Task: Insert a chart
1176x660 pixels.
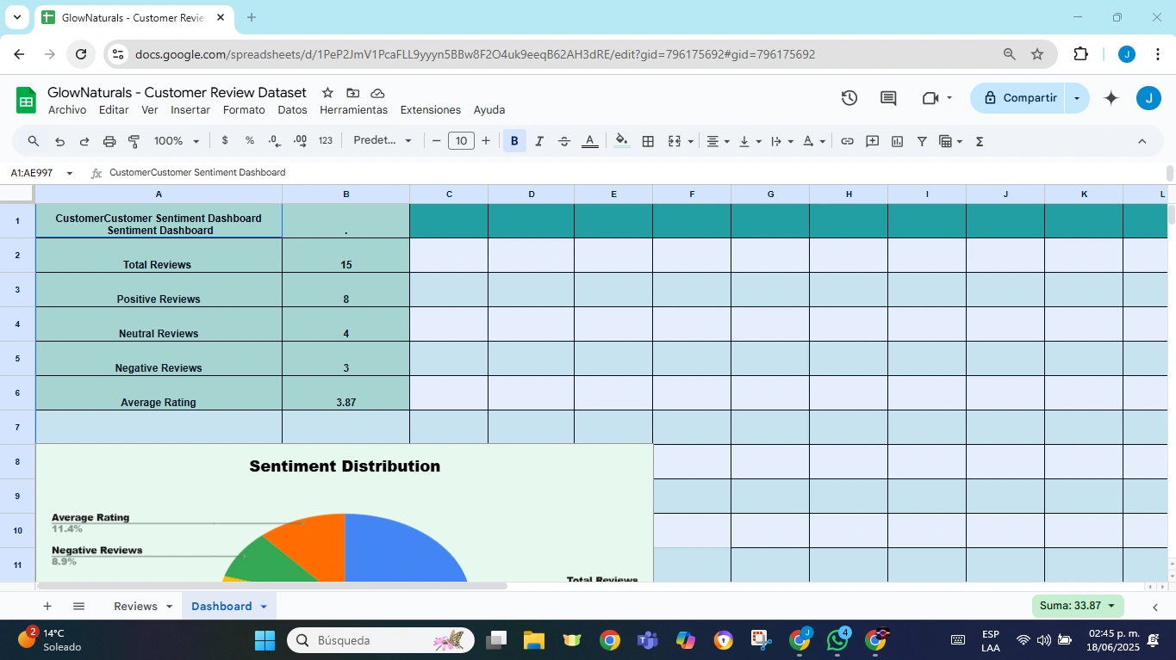Action: (x=897, y=141)
